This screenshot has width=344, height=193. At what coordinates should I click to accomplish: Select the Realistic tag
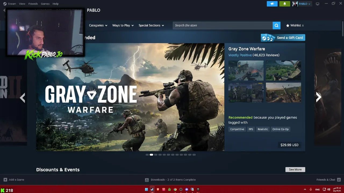(263, 129)
